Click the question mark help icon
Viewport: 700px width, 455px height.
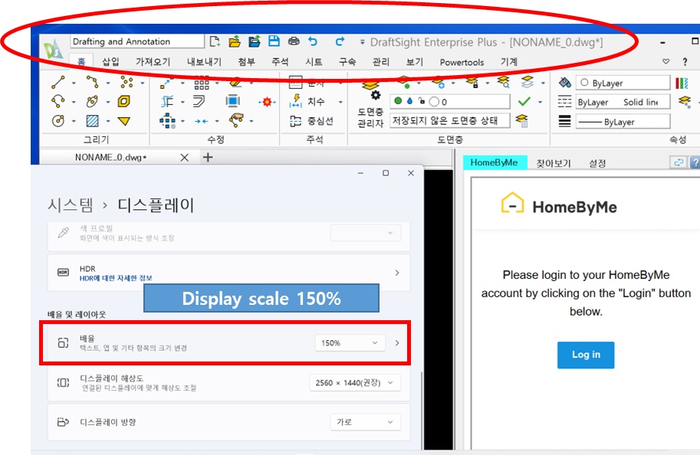point(685,61)
